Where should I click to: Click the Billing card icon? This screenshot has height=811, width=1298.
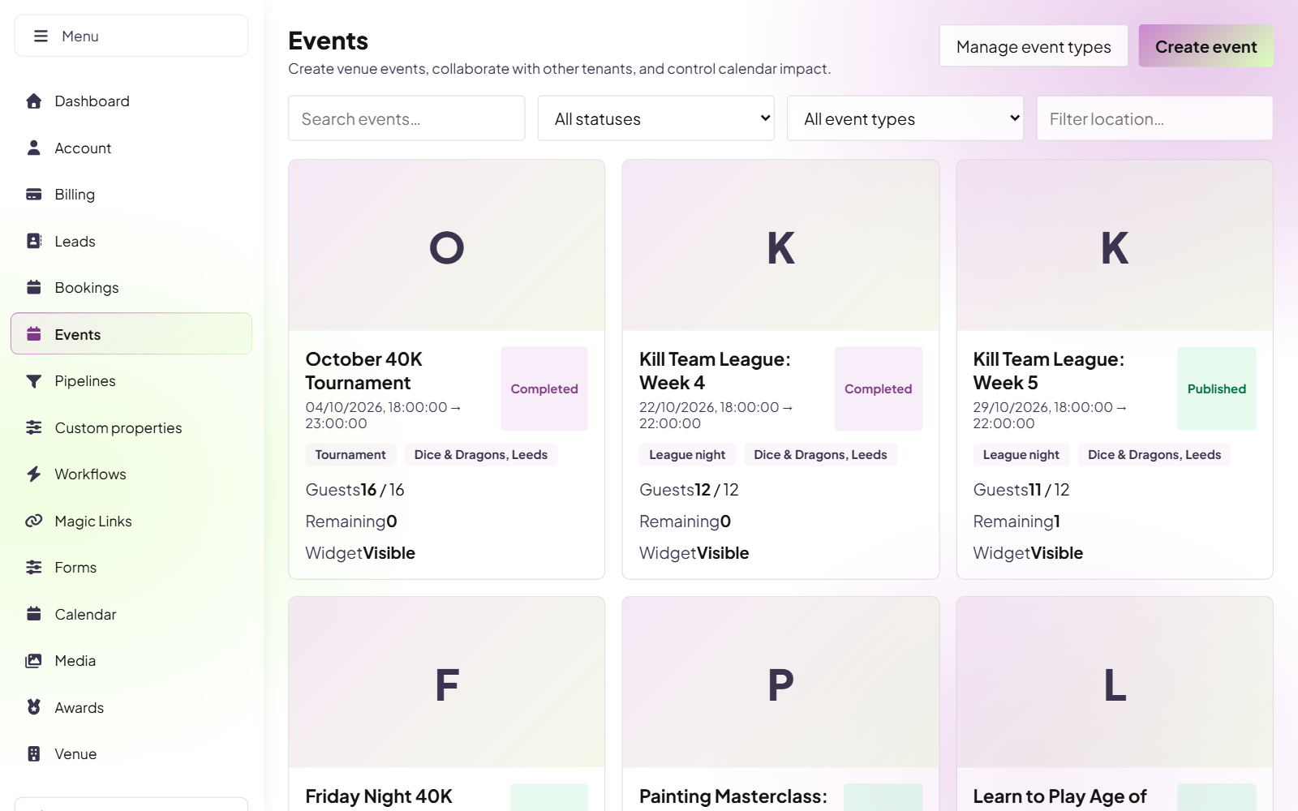pos(33,195)
